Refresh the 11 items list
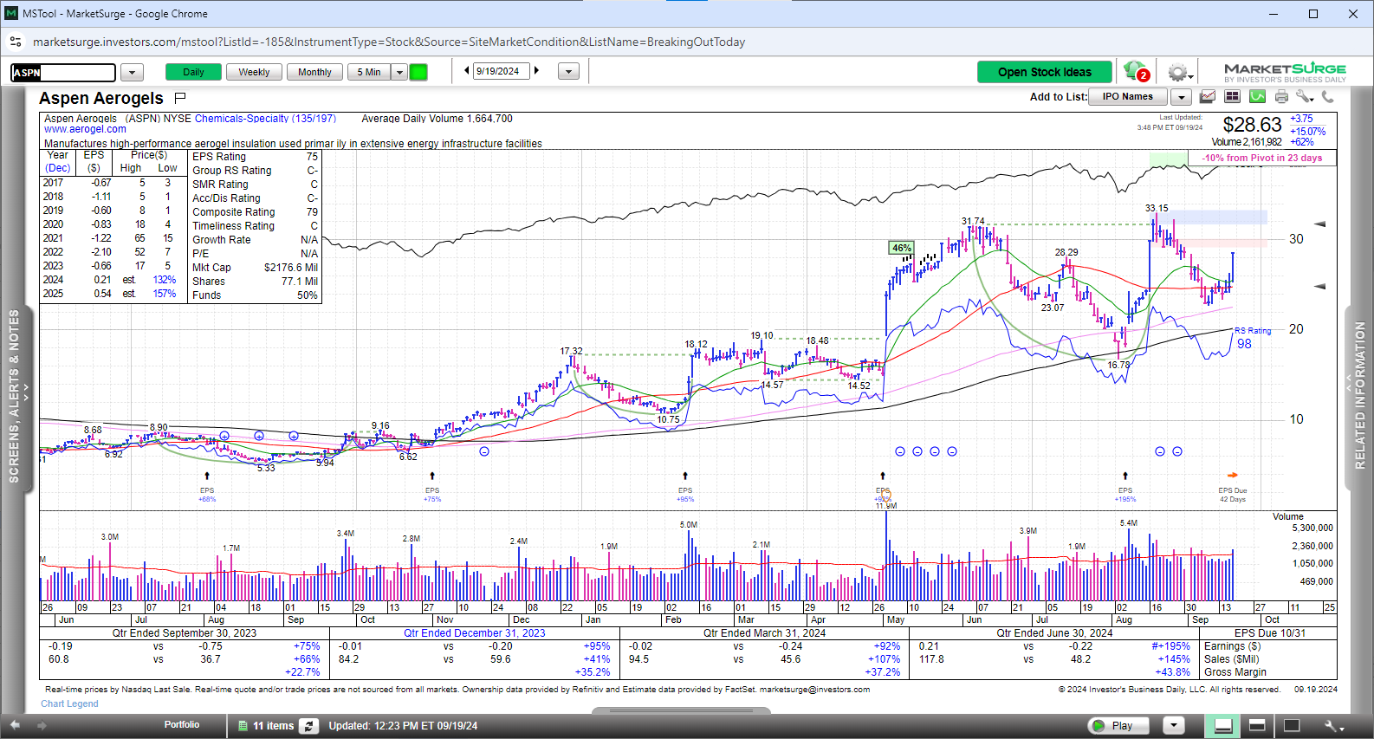Viewport: 1374px width, 739px height. point(309,726)
